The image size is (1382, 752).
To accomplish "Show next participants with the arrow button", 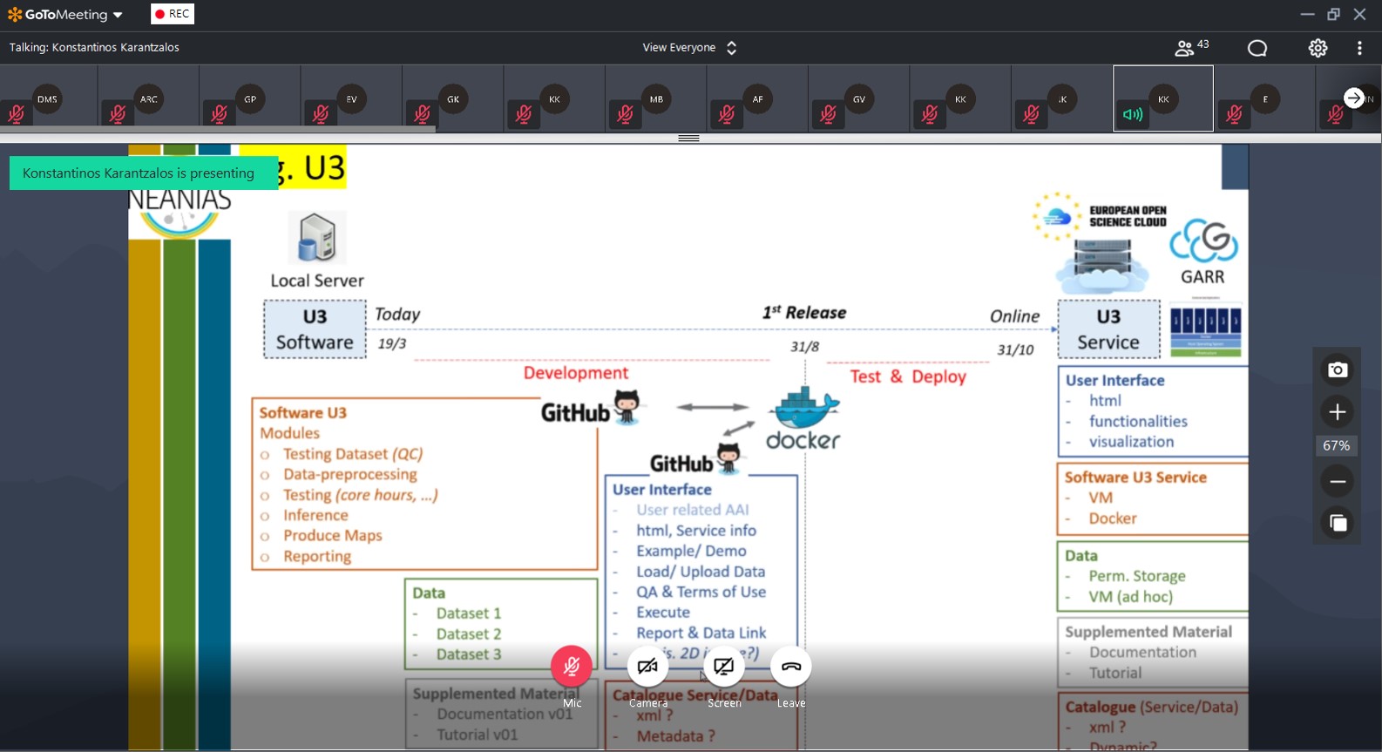I will pos(1353,98).
